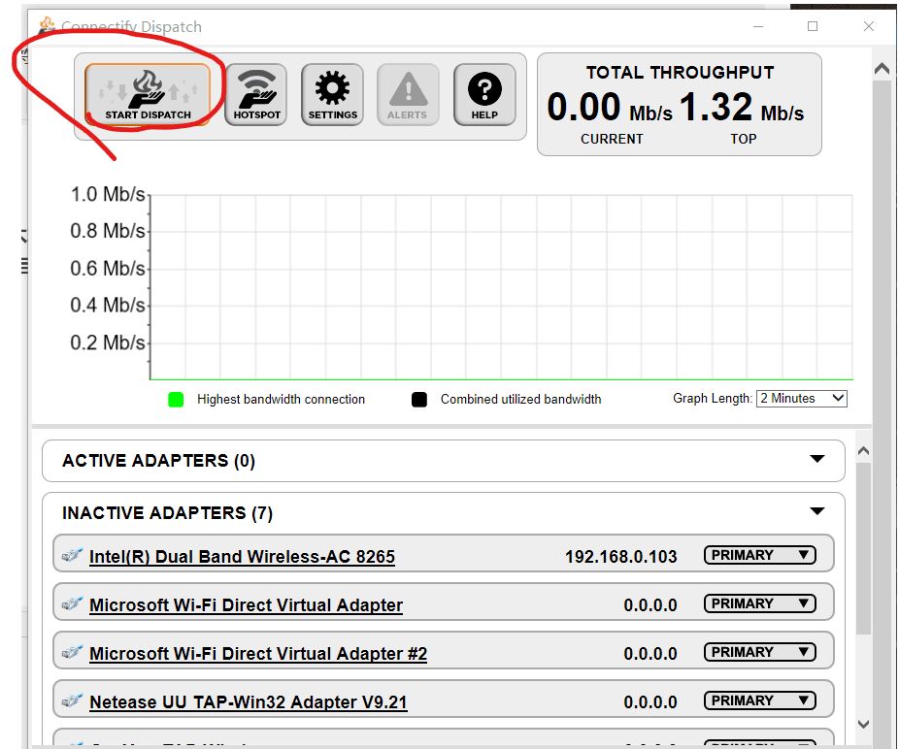Click the 1.32 Mb/s top throughput value
Screen dimensions: 899x749
click(742, 107)
